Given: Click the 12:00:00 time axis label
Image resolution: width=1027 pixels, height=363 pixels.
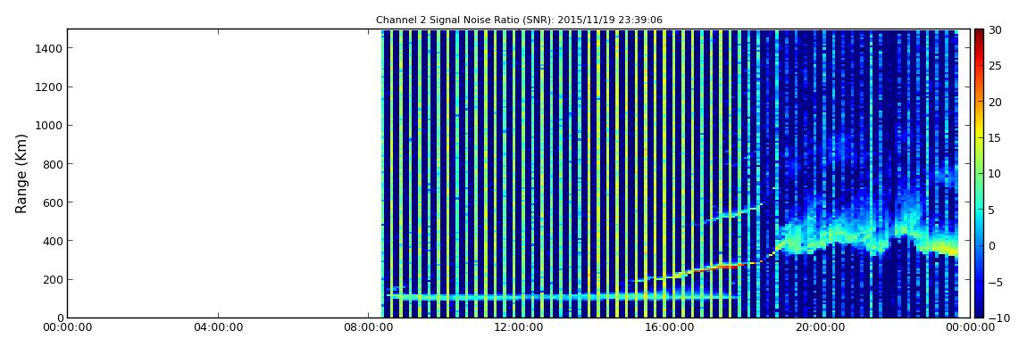Looking at the screenshot, I should pos(520,328).
